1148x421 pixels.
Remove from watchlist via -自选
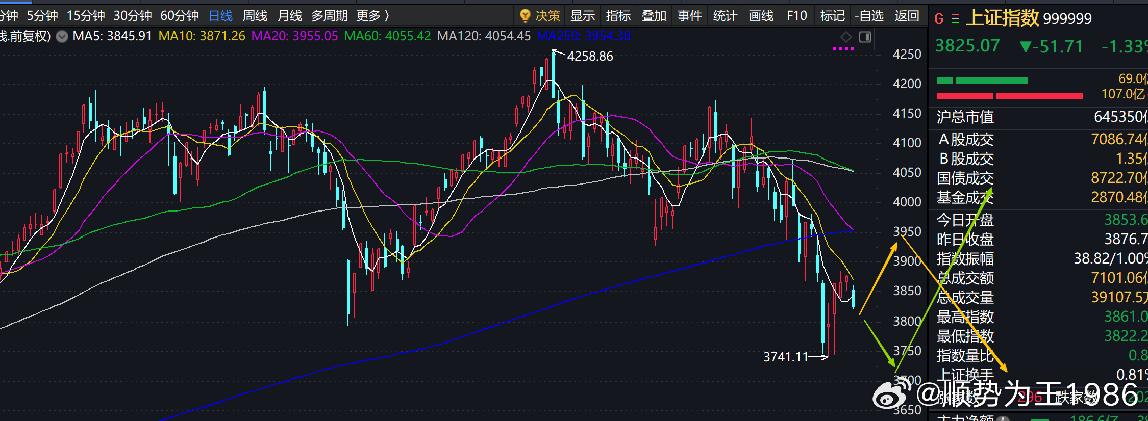(869, 16)
